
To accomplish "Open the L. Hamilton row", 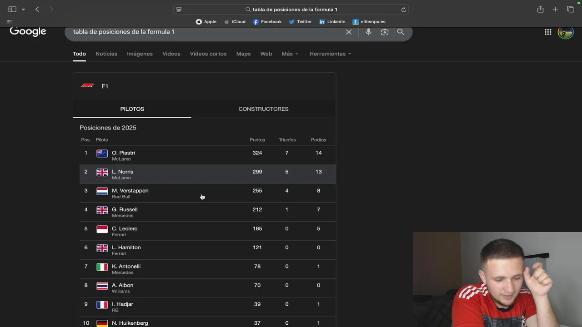I will 208,250.
